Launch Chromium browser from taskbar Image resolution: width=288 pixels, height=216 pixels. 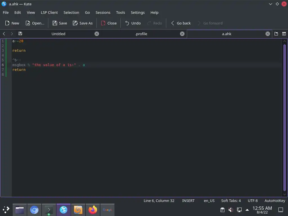point(34,210)
